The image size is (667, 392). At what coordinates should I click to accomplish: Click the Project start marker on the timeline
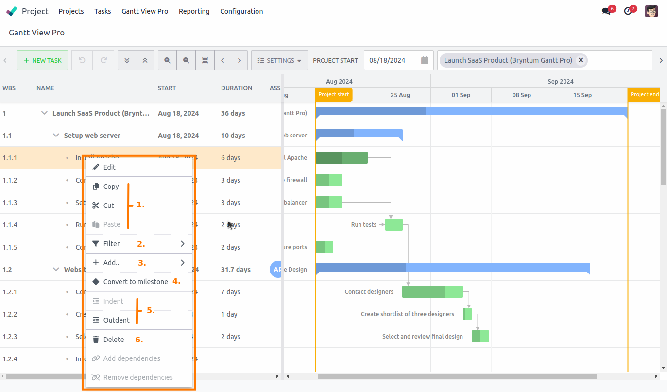tap(333, 95)
